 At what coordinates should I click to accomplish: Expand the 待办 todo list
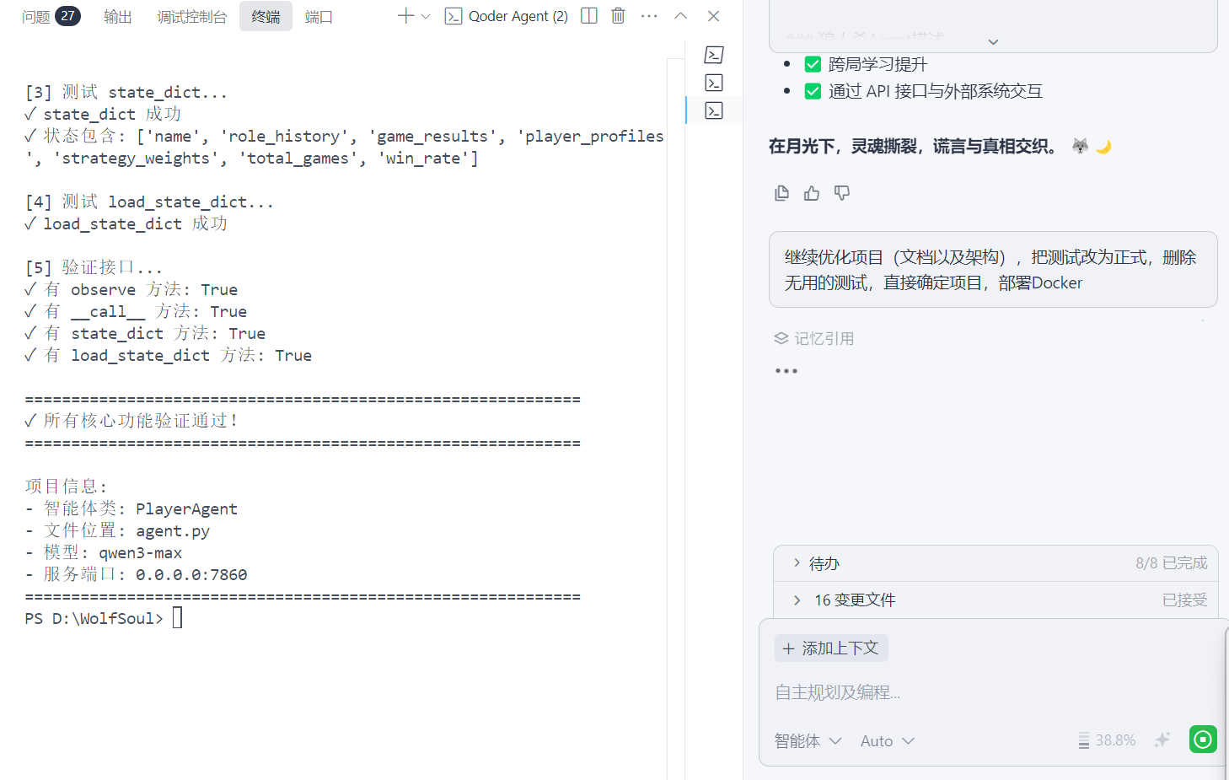(x=797, y=562)
